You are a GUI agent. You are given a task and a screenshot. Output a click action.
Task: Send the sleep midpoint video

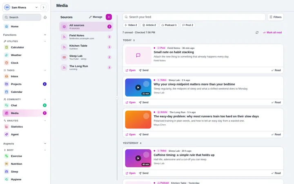(144, 103)
